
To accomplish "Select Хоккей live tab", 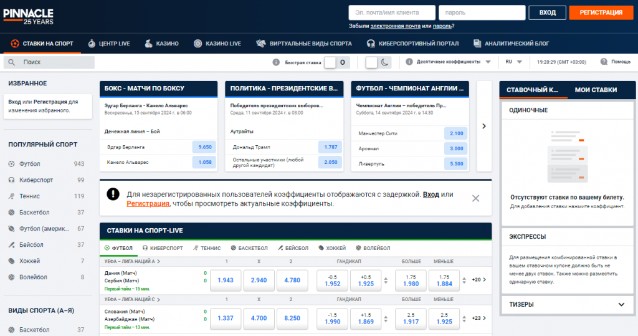I will tap(331, 248).
